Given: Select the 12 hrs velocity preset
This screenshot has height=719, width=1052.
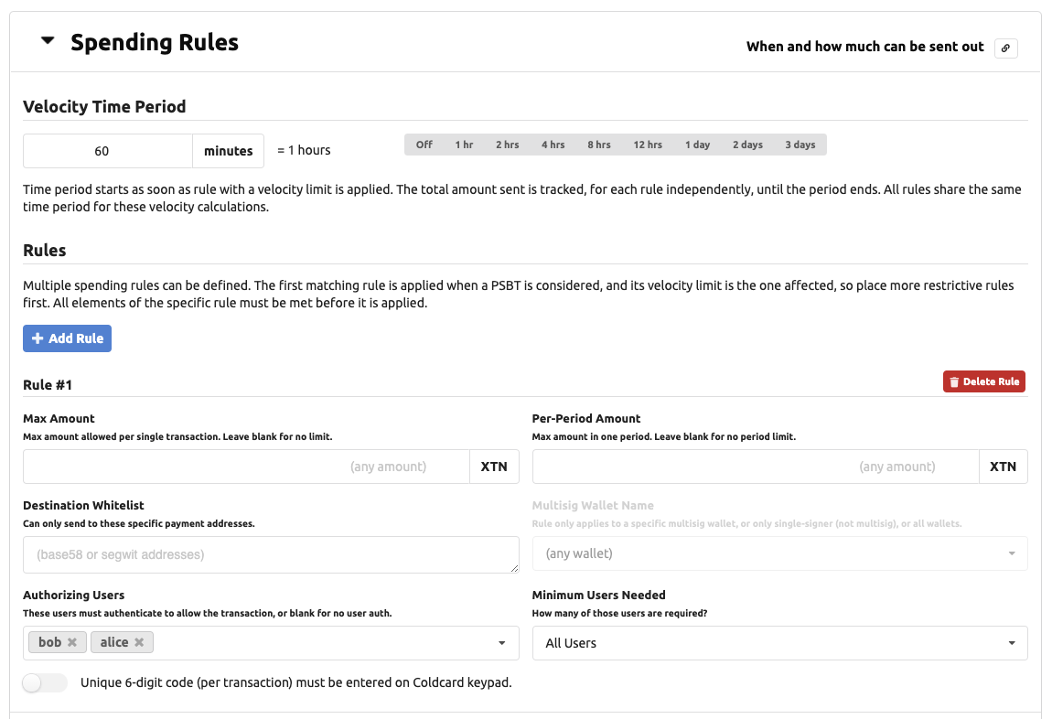Looking at the screenshot, I should click(x=648, y=145).
